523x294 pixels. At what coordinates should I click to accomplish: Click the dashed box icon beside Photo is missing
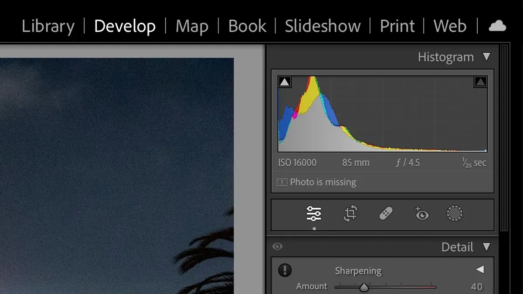pos(282,182)
